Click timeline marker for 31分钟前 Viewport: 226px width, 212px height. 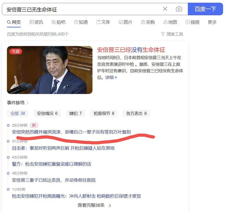click(x=8, y=141)
